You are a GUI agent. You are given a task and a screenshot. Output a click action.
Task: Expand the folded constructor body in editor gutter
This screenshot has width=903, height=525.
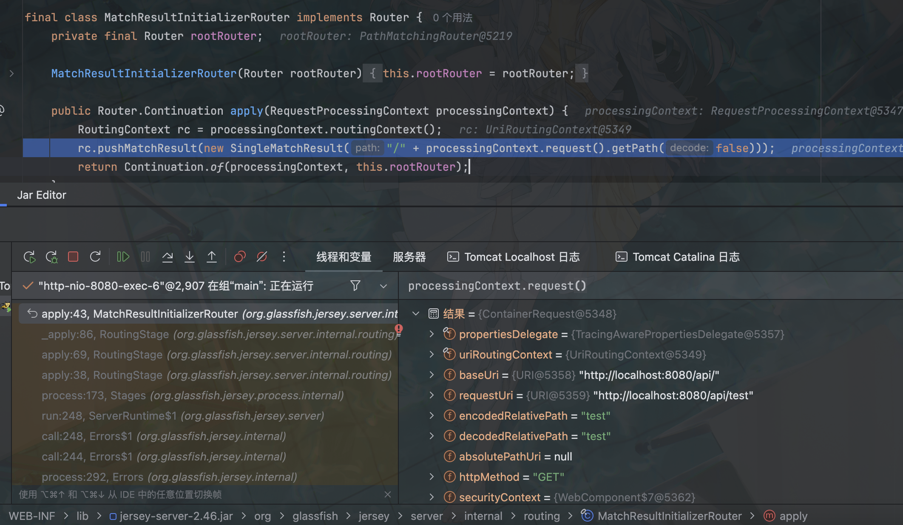[x=11, y=73]
